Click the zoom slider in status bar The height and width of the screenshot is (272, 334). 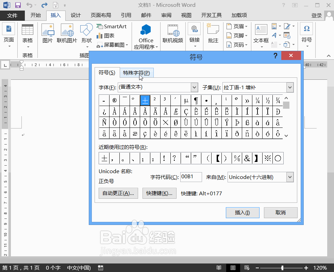[x=282, y=268]
